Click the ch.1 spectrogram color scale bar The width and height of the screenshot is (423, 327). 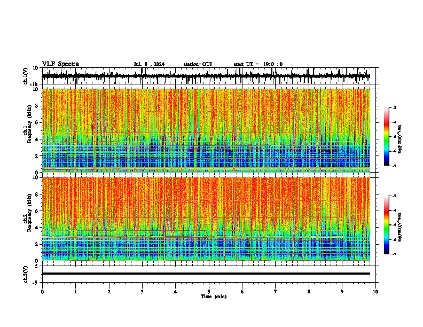point(386,137)
